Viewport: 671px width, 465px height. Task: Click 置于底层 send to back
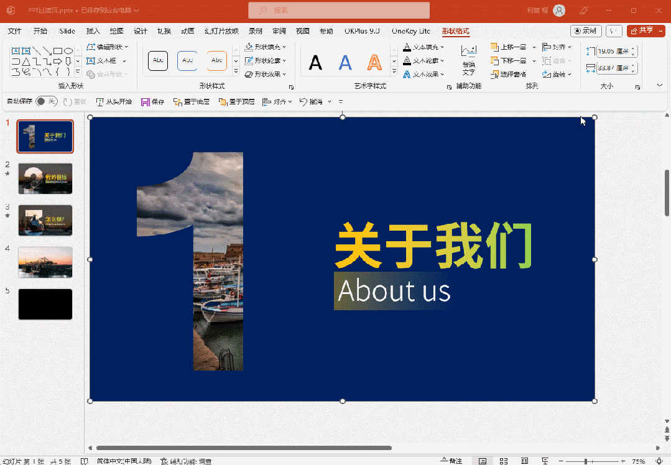(x=192, y=102)
